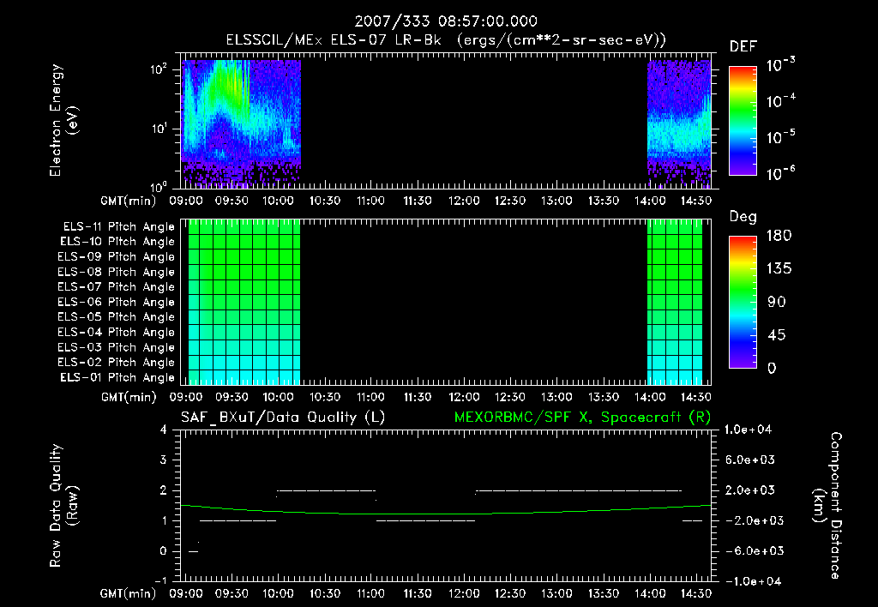Select the 10^-3 tick on DEF scale
Image resolution: width=878 pixels, height=607 pixels.
click(x=780, y=65)
